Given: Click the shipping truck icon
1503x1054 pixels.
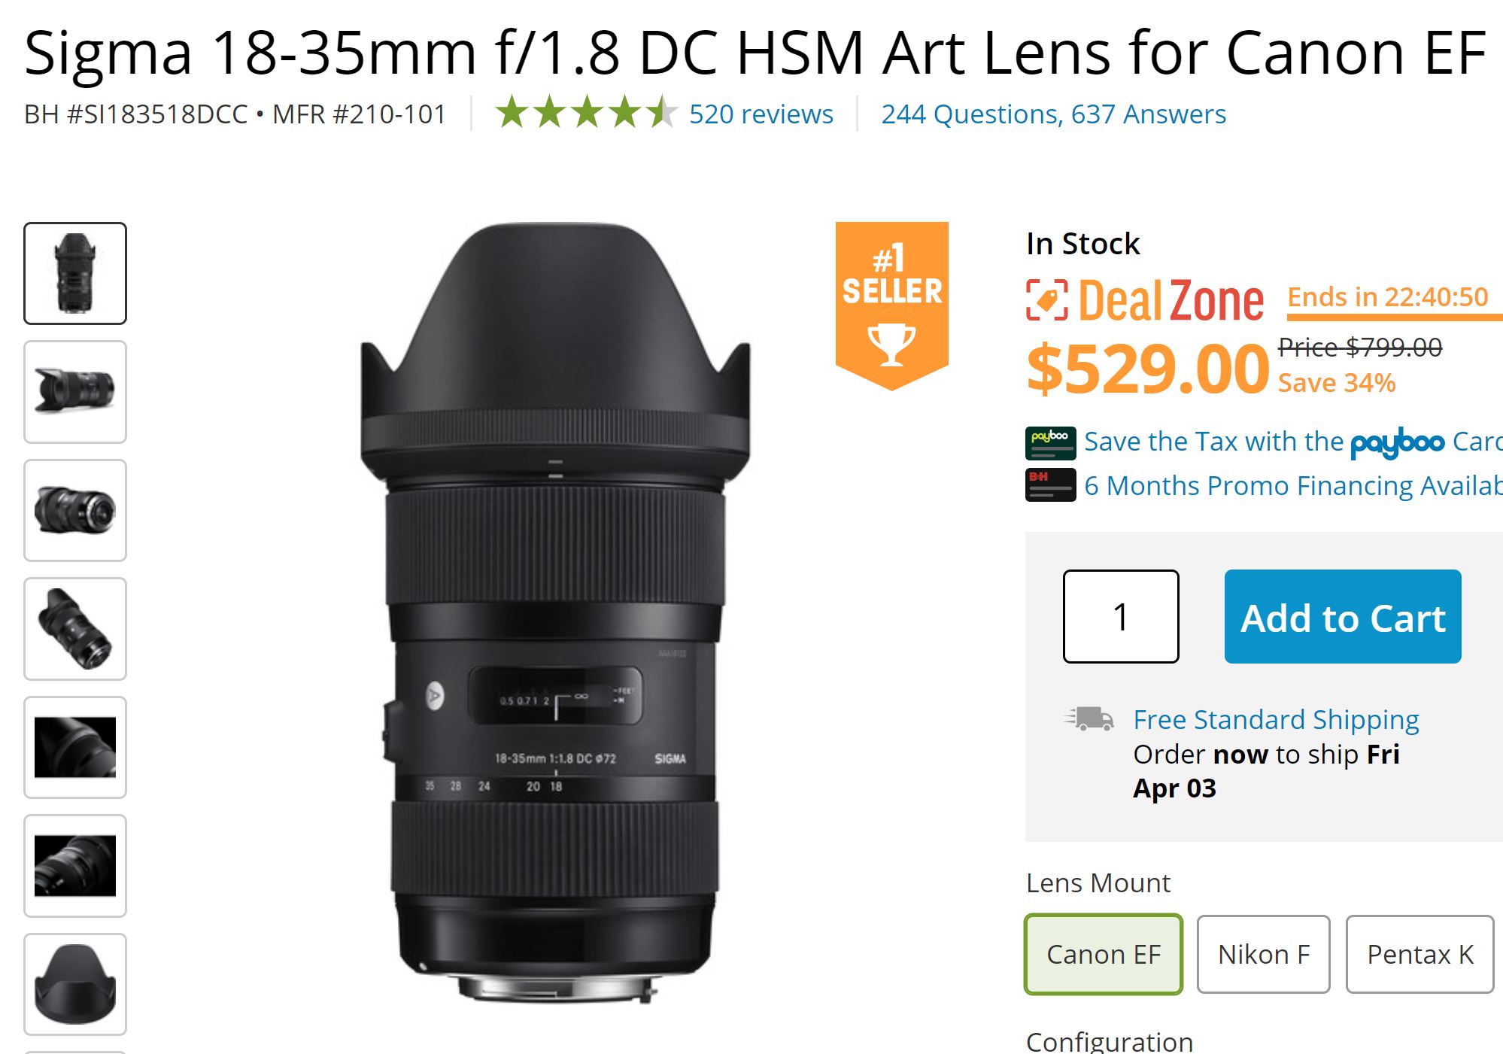Looking at the screenshot, I should (x=1089, y=718).
